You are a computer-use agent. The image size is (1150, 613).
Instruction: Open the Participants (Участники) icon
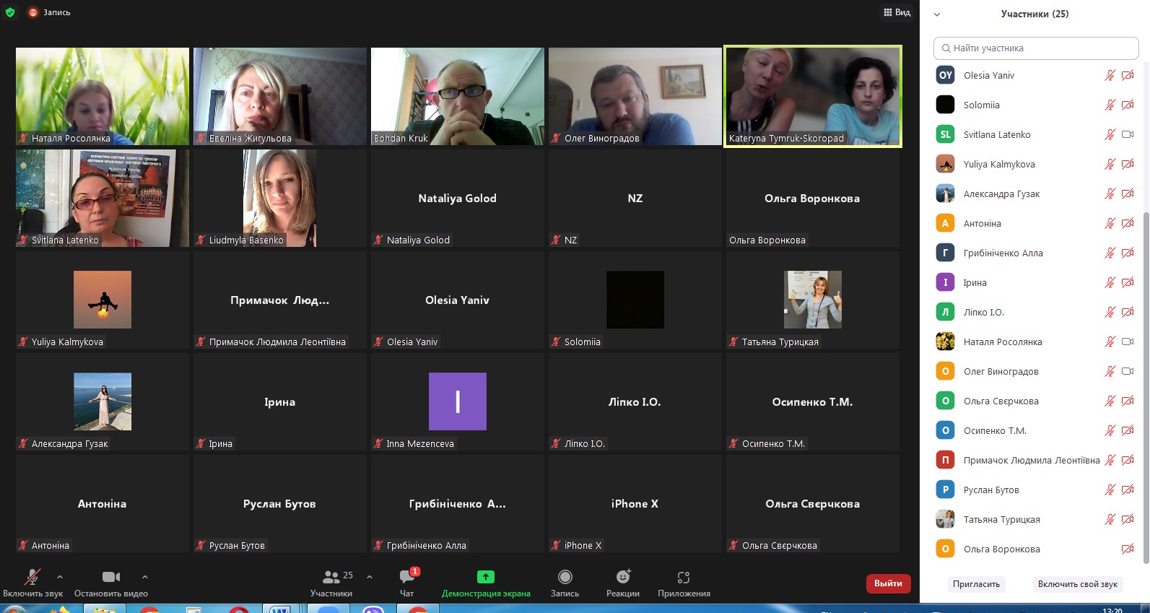[331, 577]
